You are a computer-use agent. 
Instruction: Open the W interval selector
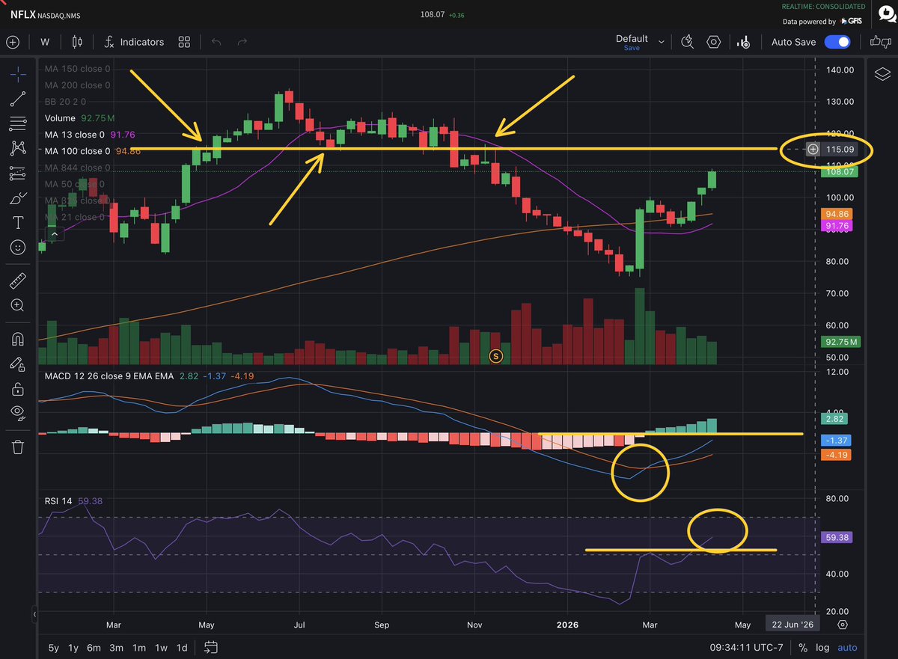pos(46,42)
